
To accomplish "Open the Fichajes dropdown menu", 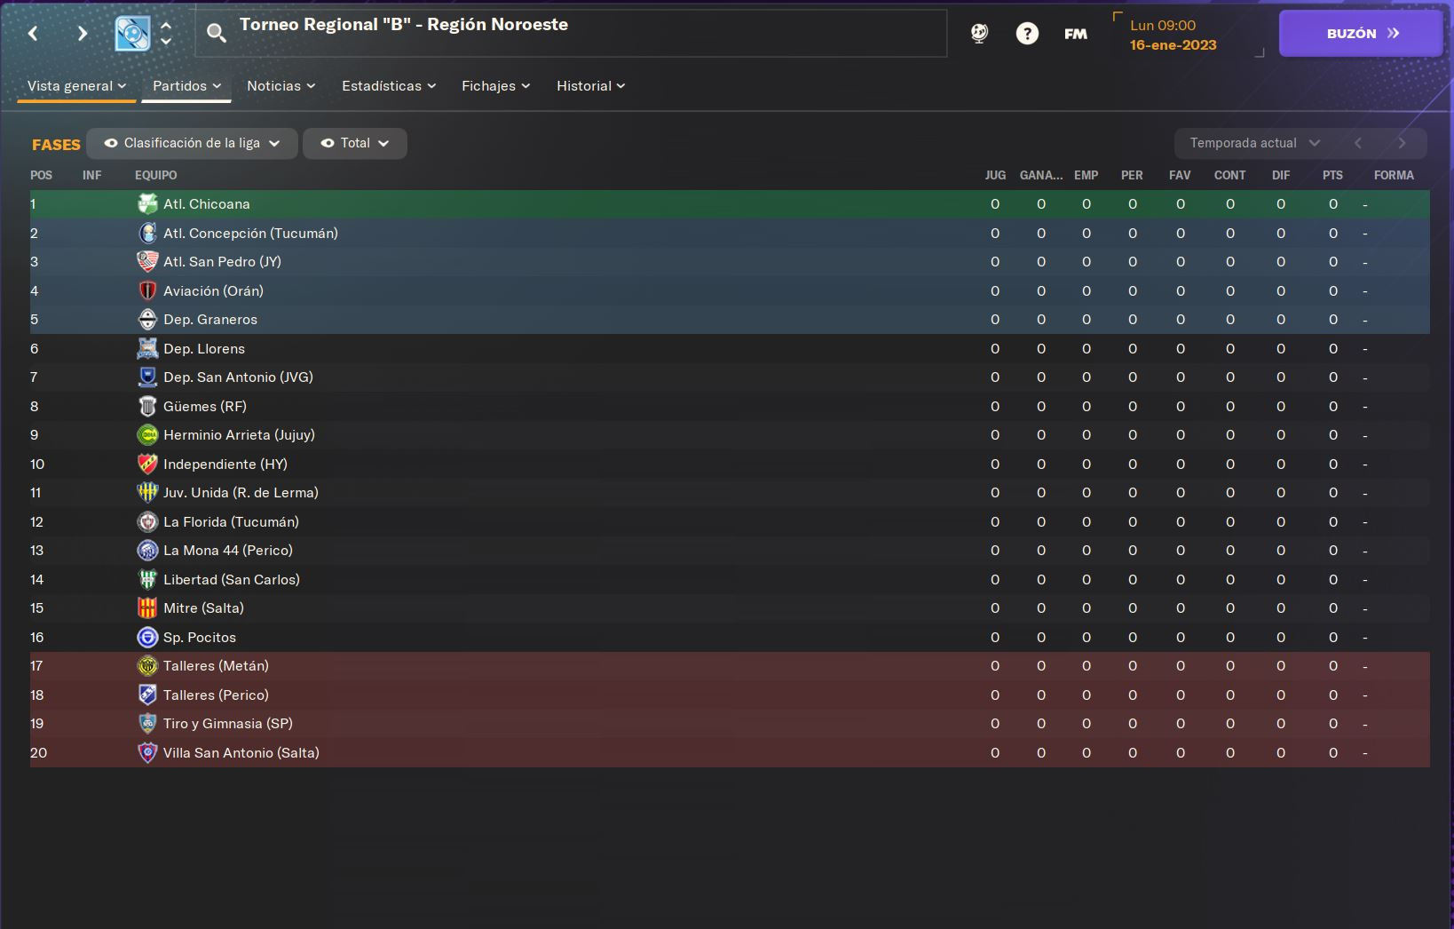I will pos(495,86).
